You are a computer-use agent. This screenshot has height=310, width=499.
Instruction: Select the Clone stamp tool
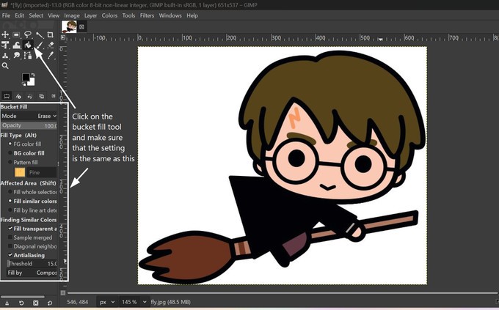click(x=5, y=56)
